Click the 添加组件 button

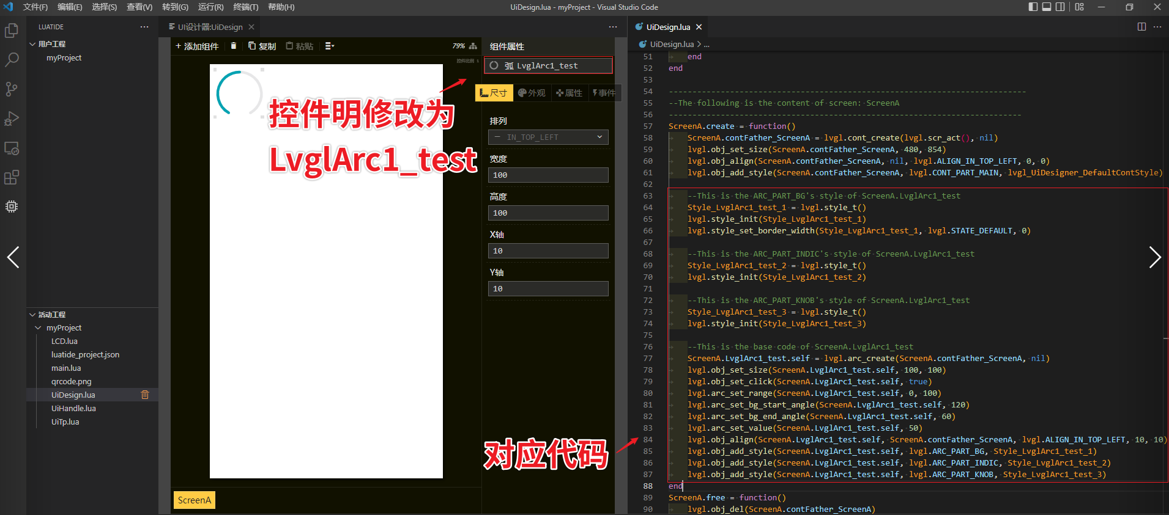197,46
